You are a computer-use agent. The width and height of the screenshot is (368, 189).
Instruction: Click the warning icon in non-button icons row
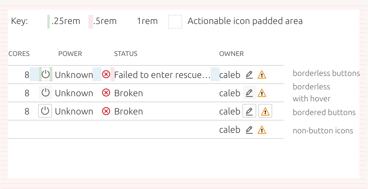[x=262, y=130]
